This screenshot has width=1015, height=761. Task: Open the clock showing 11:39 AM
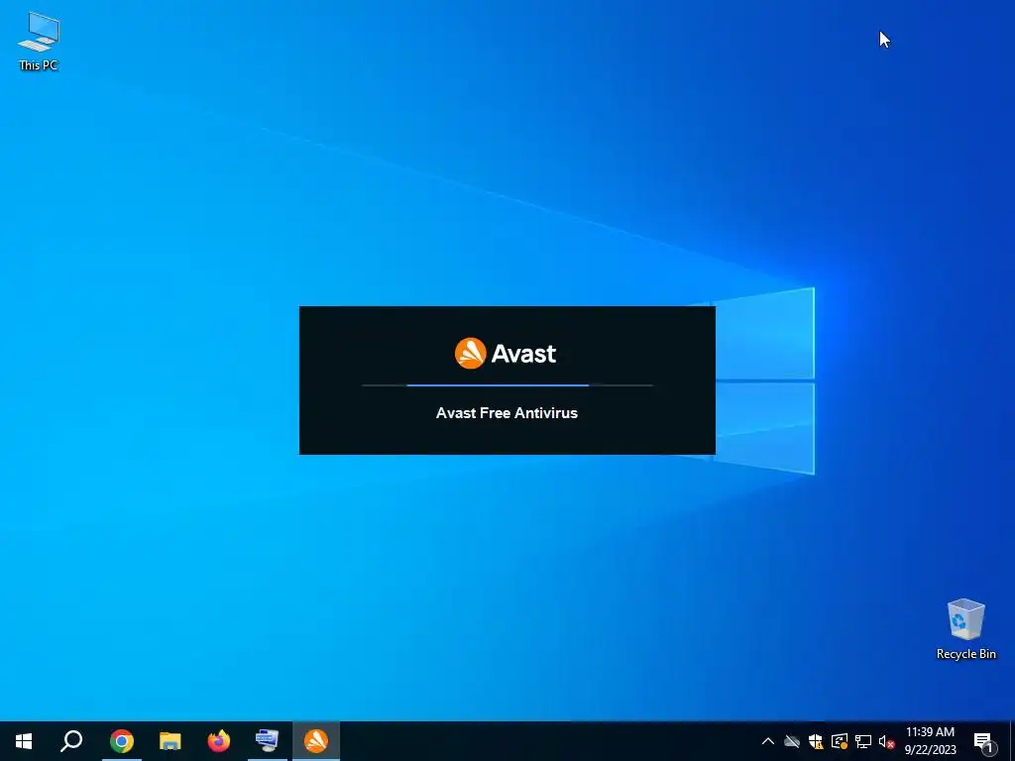(930, 741)
